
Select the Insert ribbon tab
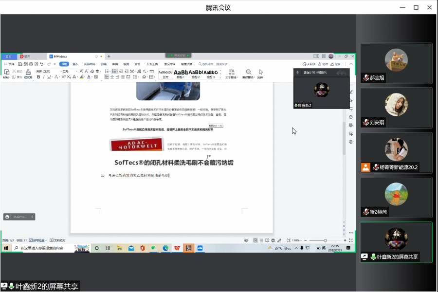(x=75, y=64)
